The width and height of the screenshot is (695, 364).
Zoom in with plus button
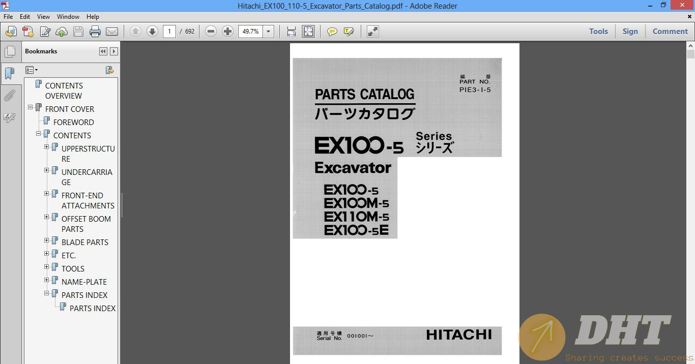tap(227, 32)
